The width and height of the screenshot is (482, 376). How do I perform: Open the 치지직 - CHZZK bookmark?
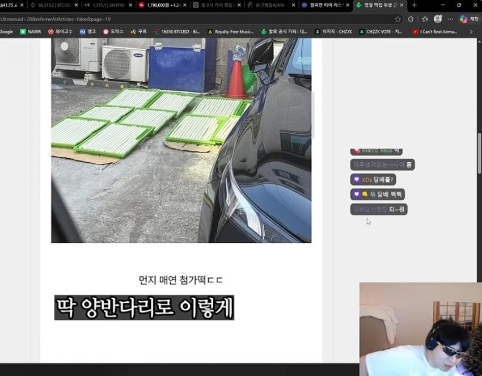point(333,32)
